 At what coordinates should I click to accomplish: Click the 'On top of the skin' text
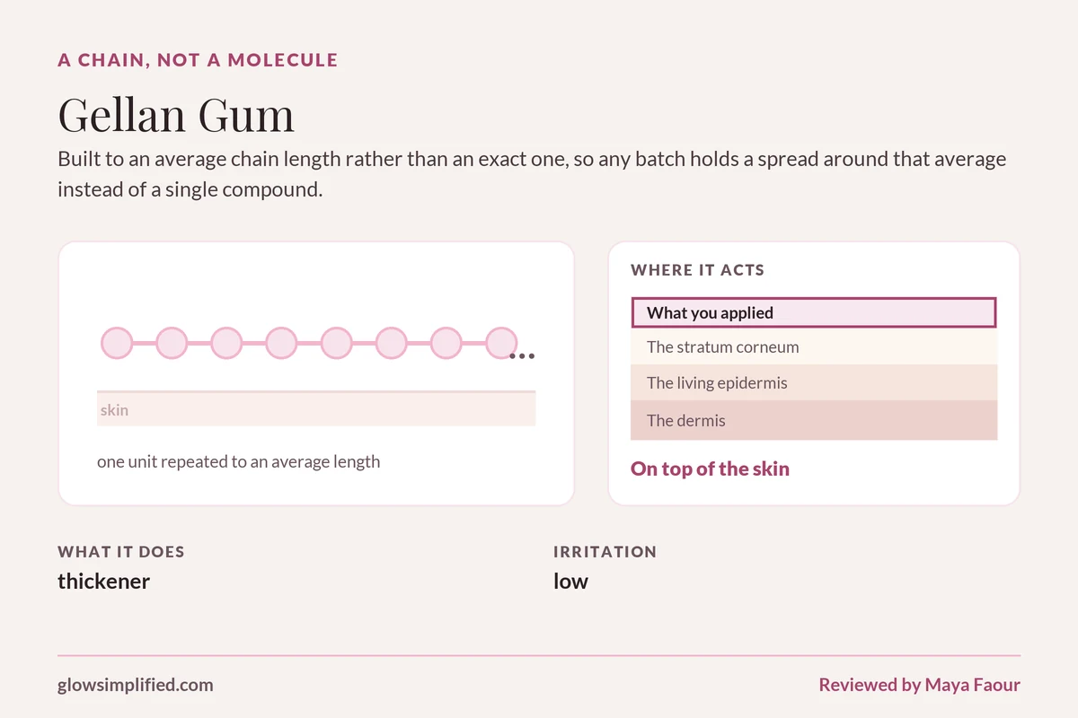[710, 468]
